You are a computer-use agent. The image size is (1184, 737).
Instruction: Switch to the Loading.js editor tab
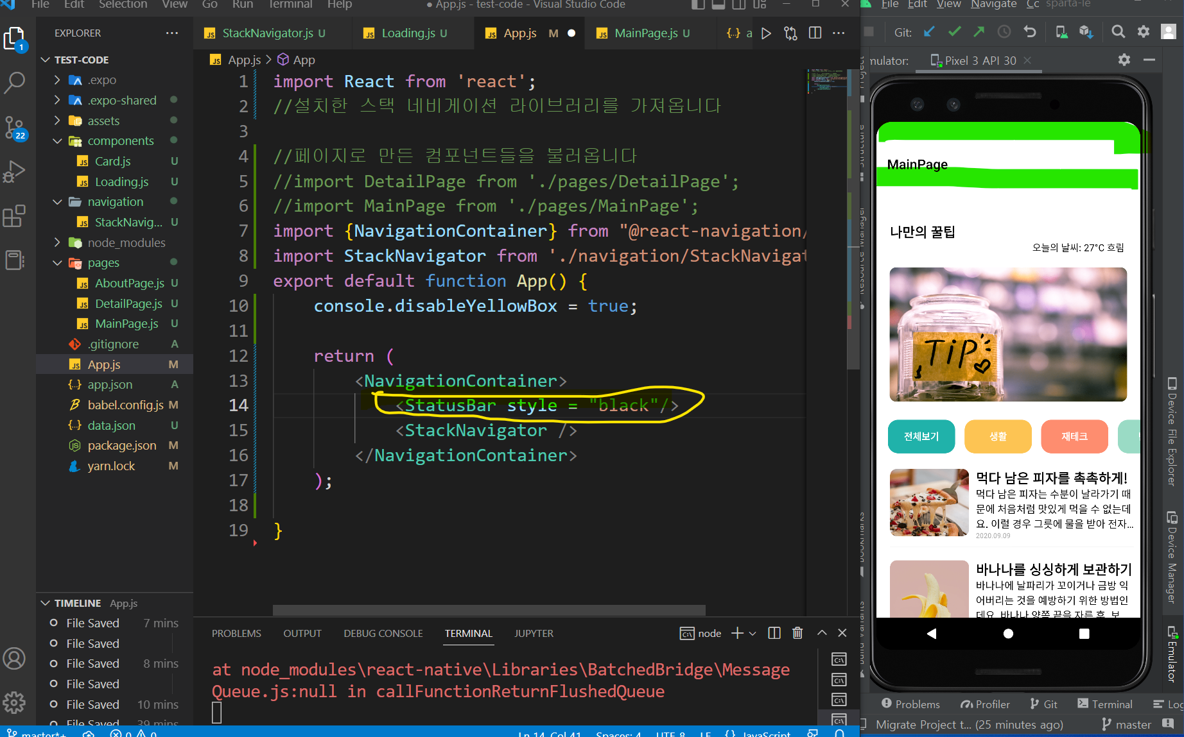(x=414, y=33)
